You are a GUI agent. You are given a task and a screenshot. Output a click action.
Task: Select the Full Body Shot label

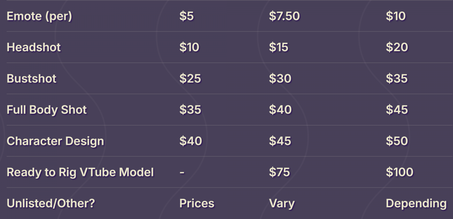point(47,110)
